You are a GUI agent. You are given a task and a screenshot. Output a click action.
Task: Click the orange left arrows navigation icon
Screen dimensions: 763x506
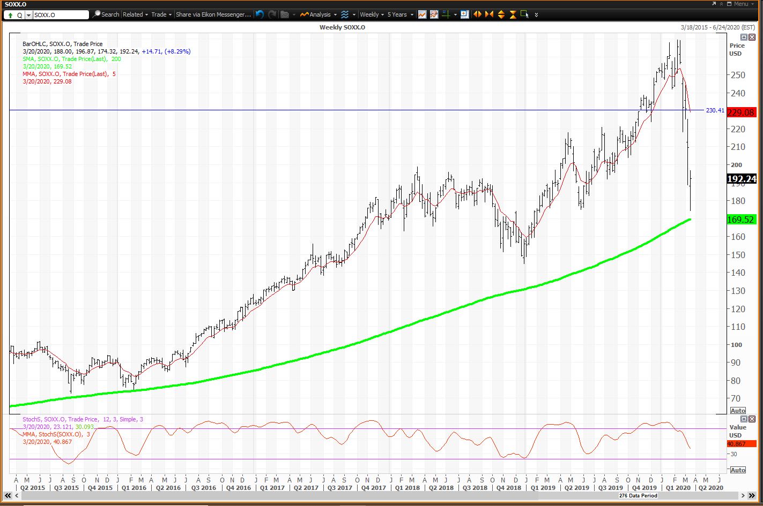477,14
